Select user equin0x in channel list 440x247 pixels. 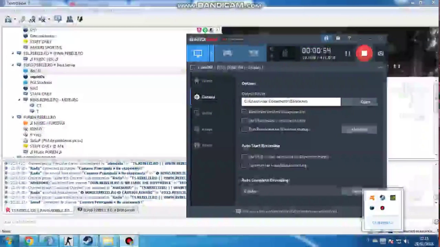tap(37, 77)
